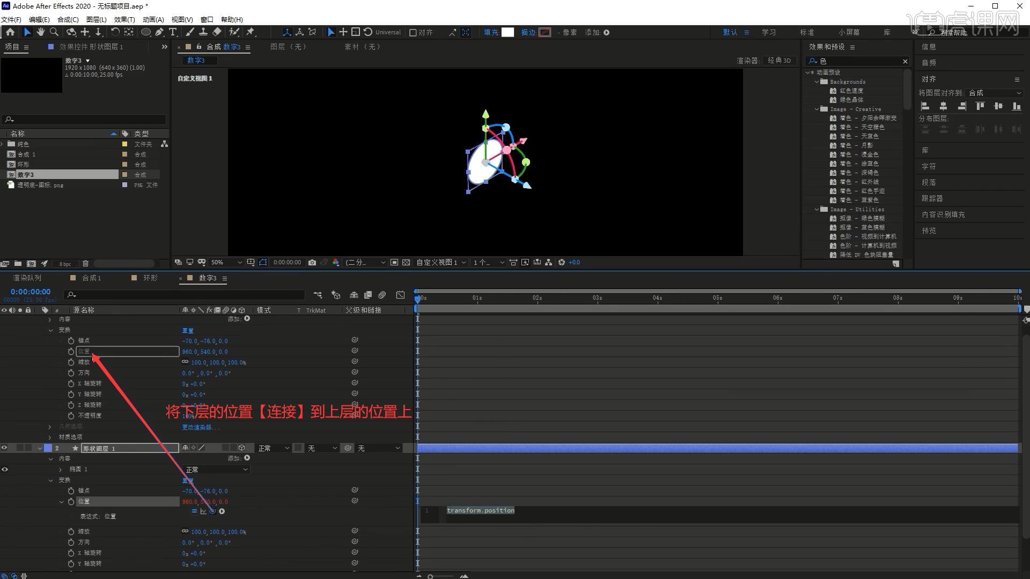Toggle expression enable equals icon
Viewport: 1030px width, 579px height.
click(x=194, y=511)
